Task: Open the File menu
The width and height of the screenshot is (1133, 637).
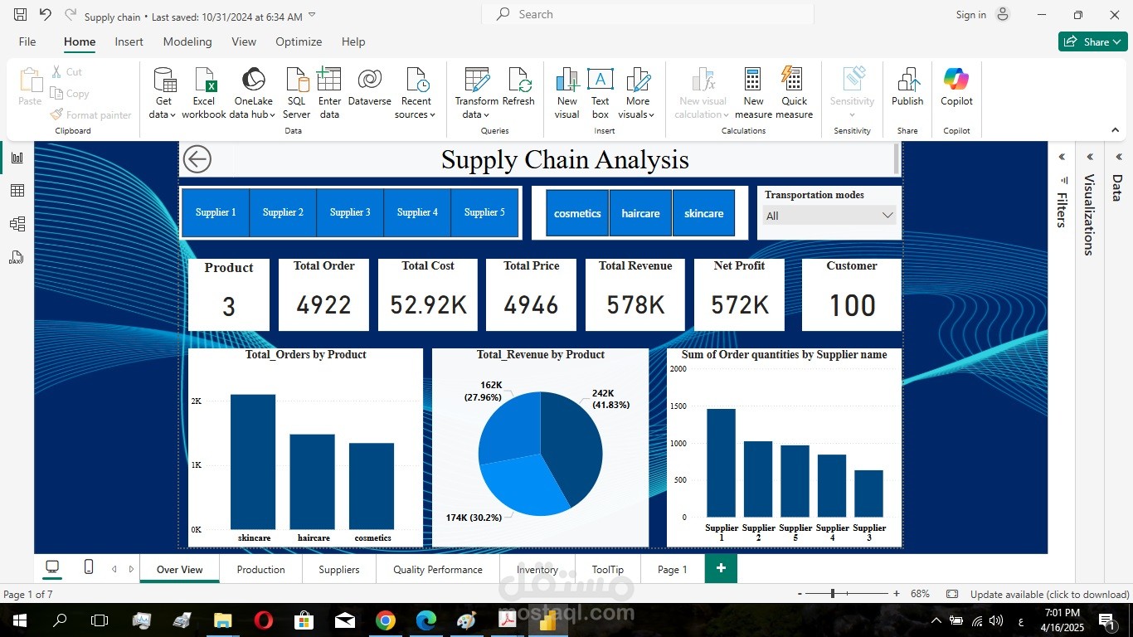Action: point(27,41)
